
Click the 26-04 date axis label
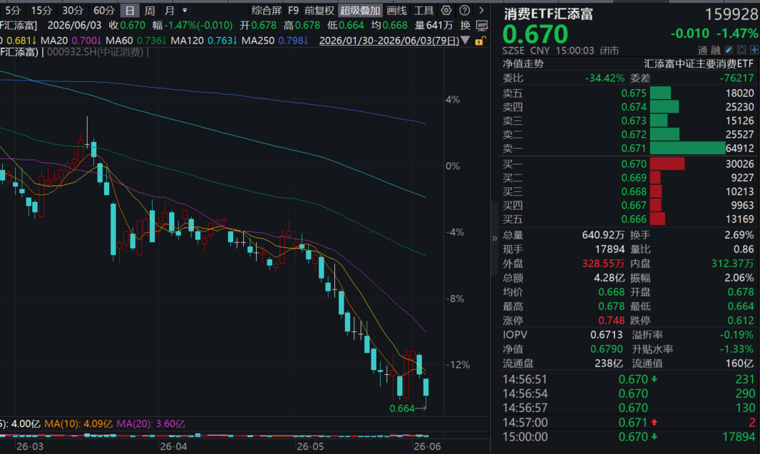[173, 446]
